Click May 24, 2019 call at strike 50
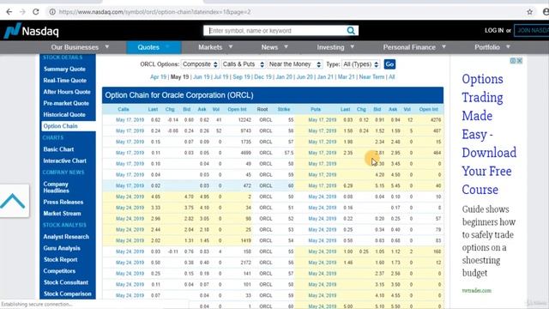The width and height of the screenshot is (549, 309). [x=130, y=197]
